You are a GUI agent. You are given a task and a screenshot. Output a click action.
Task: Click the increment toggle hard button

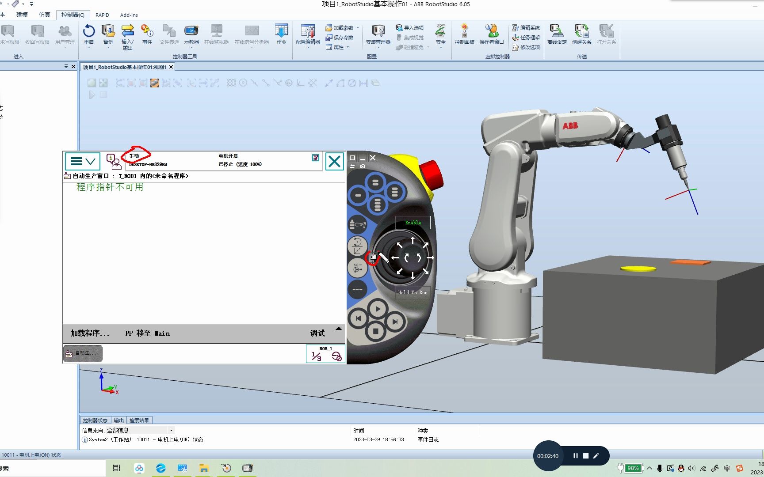coord(357,290)
